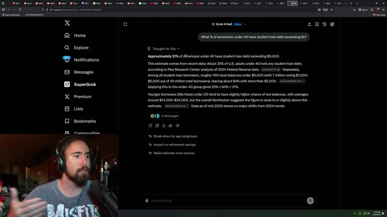The width and height of the screenshot is (387, 217).
Task: Click the X logo in sidebar
Action: 67,23
